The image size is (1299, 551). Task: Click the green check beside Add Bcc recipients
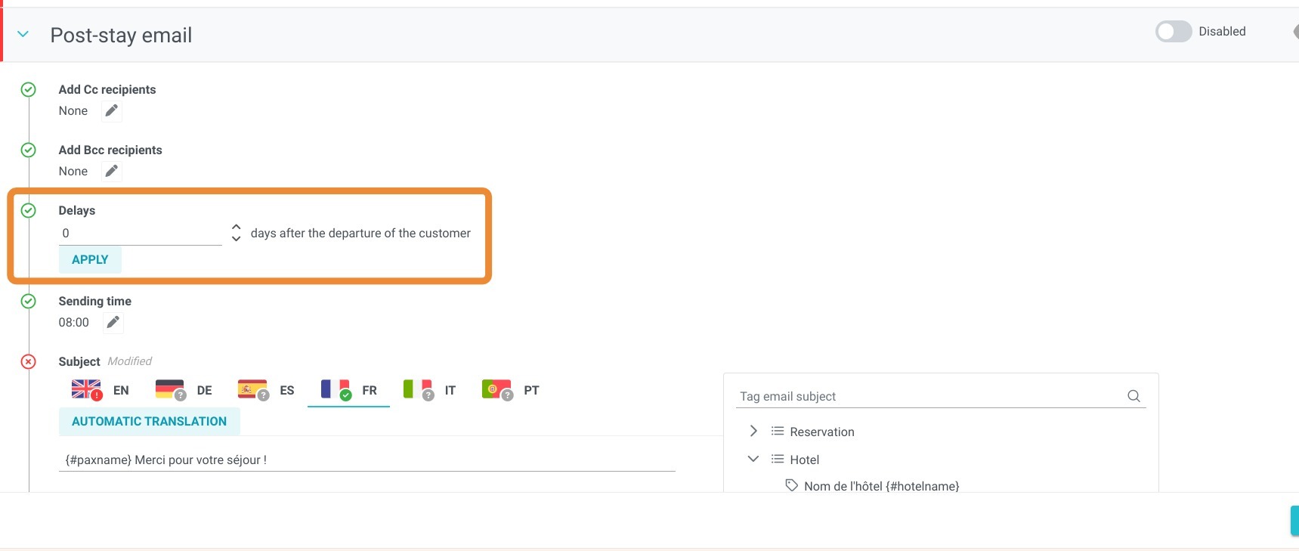coord(28,150)
